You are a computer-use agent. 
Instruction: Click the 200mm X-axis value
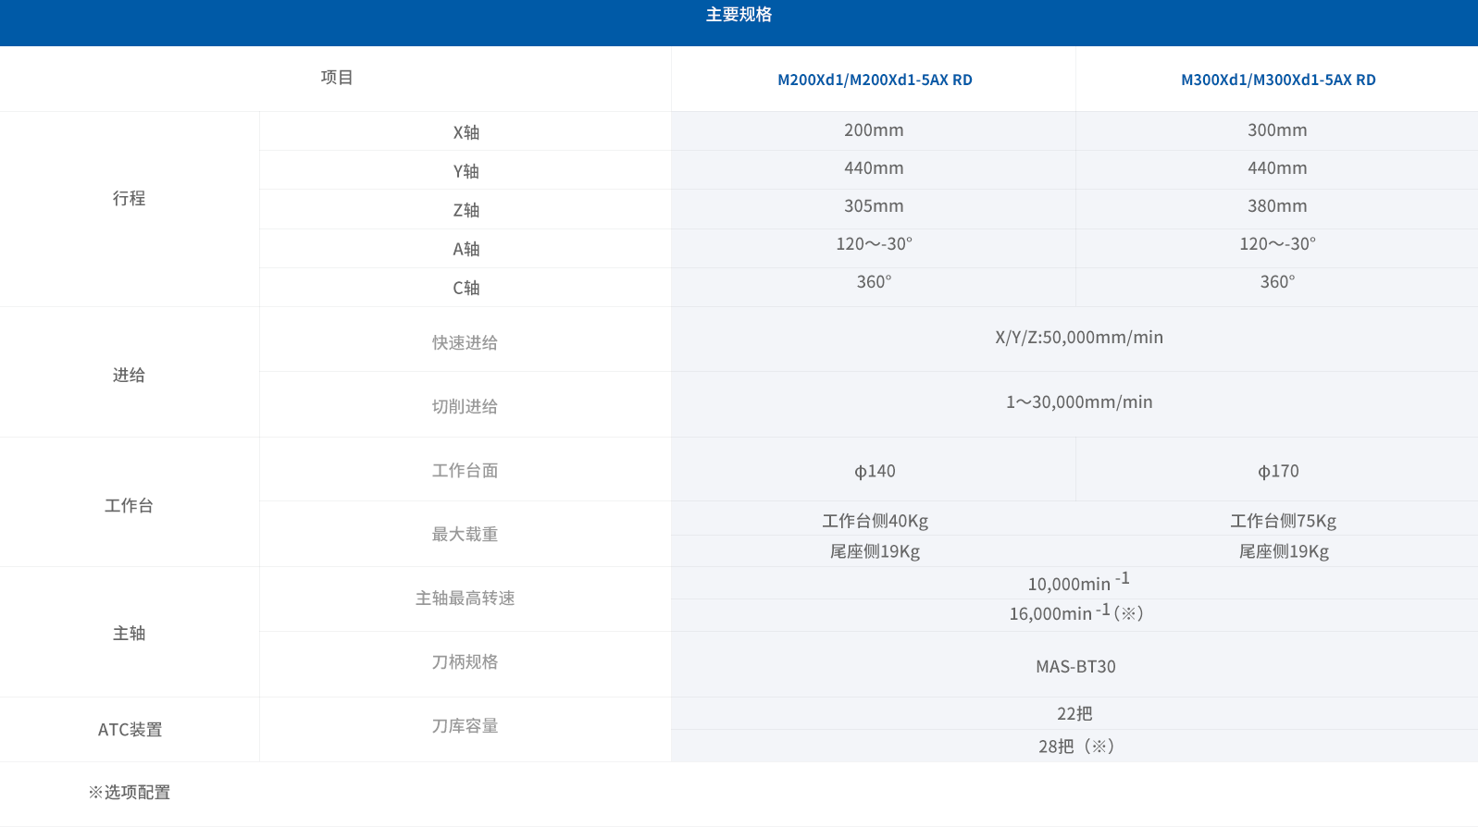(874, 130)
